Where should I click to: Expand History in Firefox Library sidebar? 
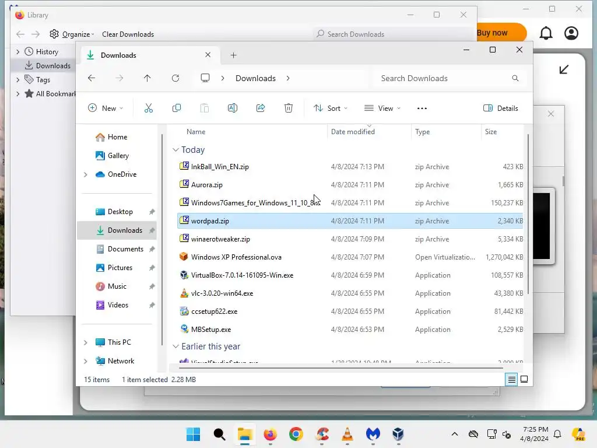[17, 51]
